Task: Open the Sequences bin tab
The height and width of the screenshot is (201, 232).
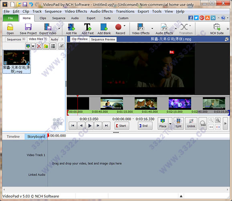Action: [x=16, y=39]
